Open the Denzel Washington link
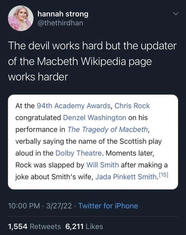Viewport: 186px width, 235px height. [x=95, y=118]
